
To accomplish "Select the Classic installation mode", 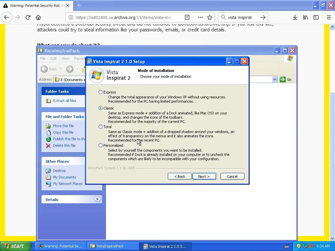I will pos(100,108).
